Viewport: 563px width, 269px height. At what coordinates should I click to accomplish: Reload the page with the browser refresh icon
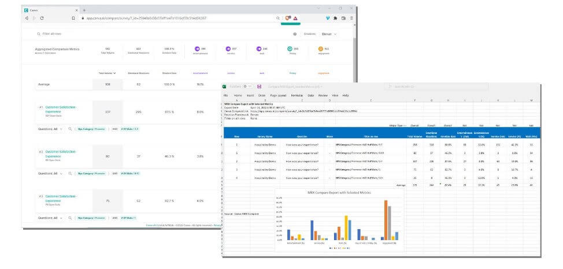(42, 18)
